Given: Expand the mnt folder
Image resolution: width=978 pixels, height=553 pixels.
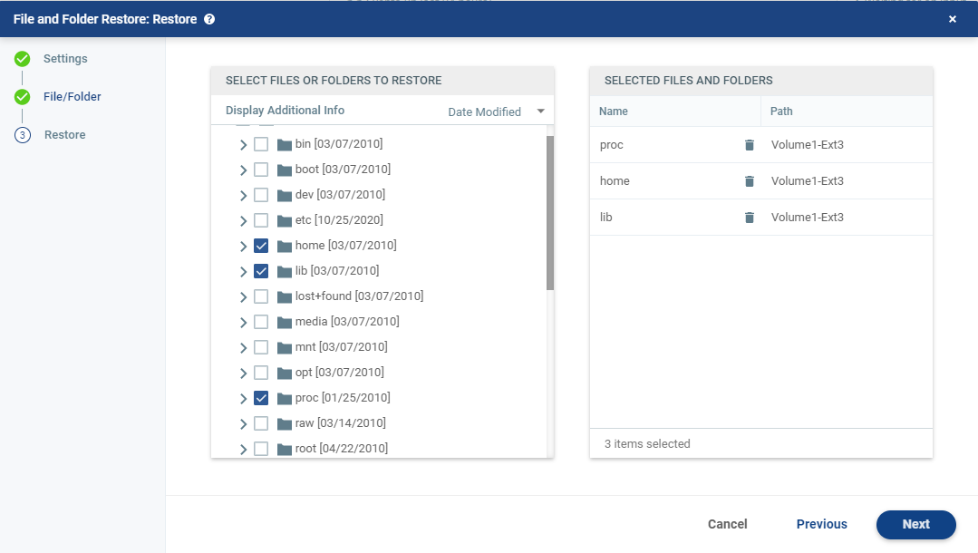Looking at the screenshot, I should point(243,347).
